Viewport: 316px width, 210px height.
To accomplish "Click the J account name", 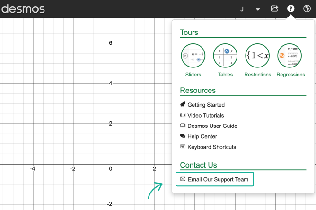I will (242, 9).
